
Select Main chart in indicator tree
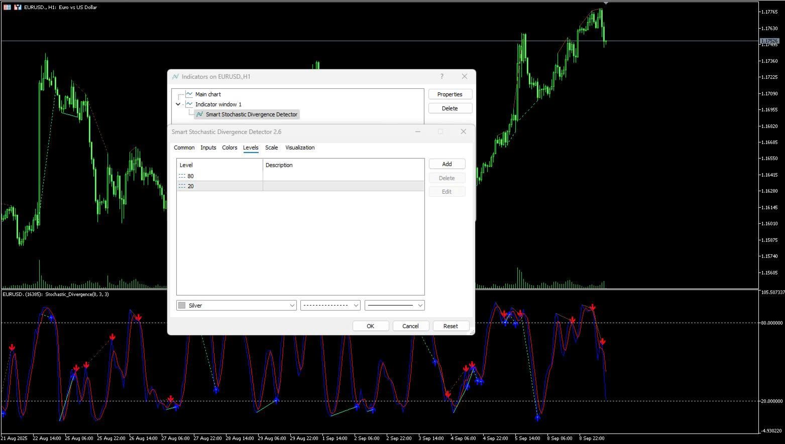208,94
